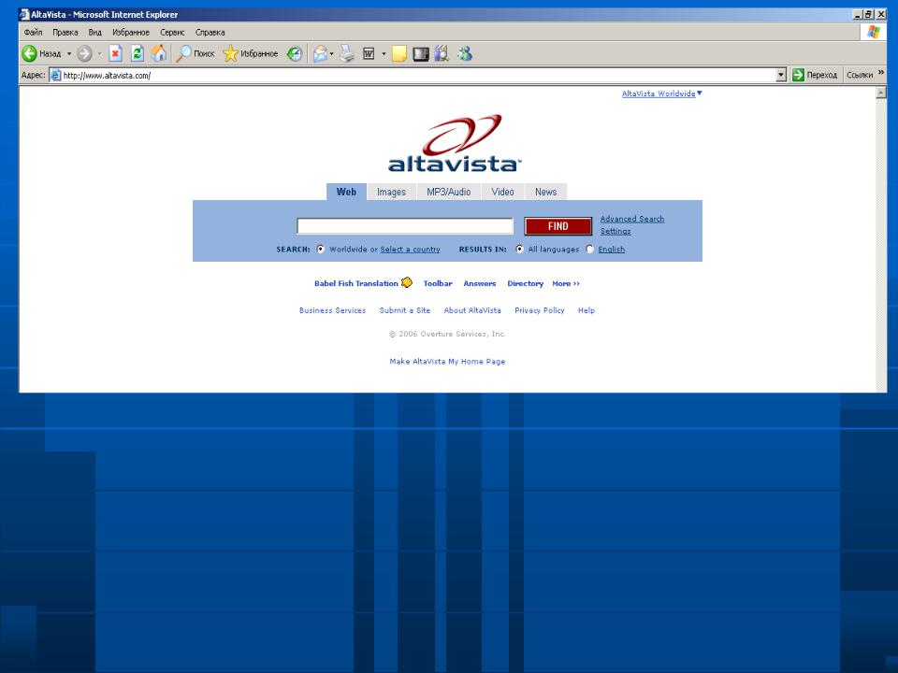Screen dimensions: 898x673
Task: Open the Файл menu
Action: click(34, 33)
